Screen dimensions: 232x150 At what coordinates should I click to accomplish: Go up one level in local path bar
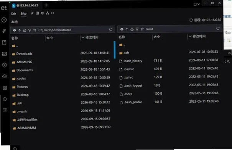pos(20,30)
